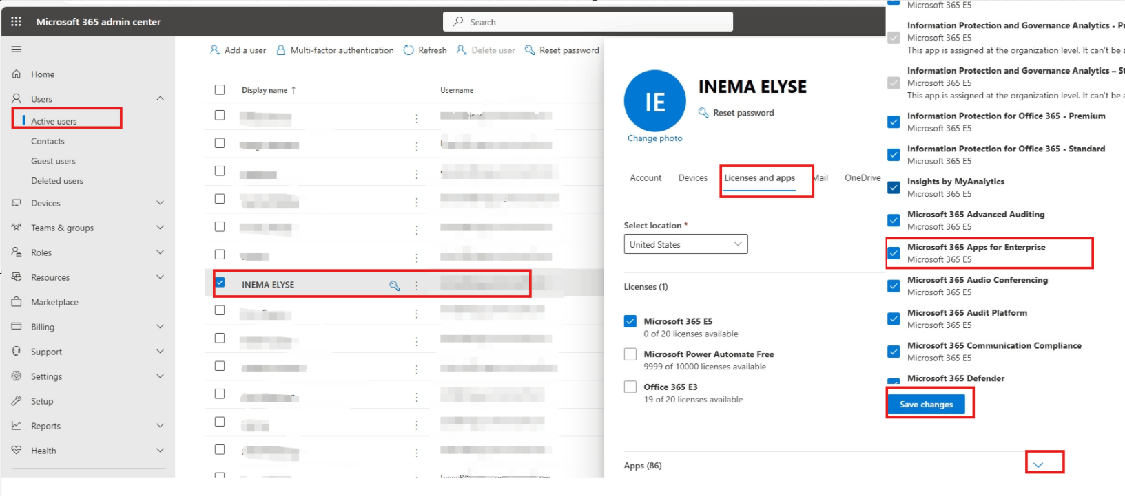
Task: Click the Setup wrench icon
Action: 17,401
